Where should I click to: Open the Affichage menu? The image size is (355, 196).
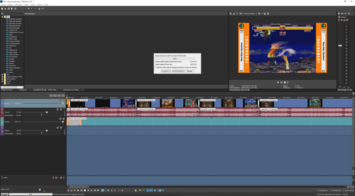point(18,4)
